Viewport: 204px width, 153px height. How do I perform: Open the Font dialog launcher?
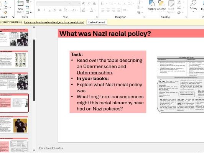point(97,17)
